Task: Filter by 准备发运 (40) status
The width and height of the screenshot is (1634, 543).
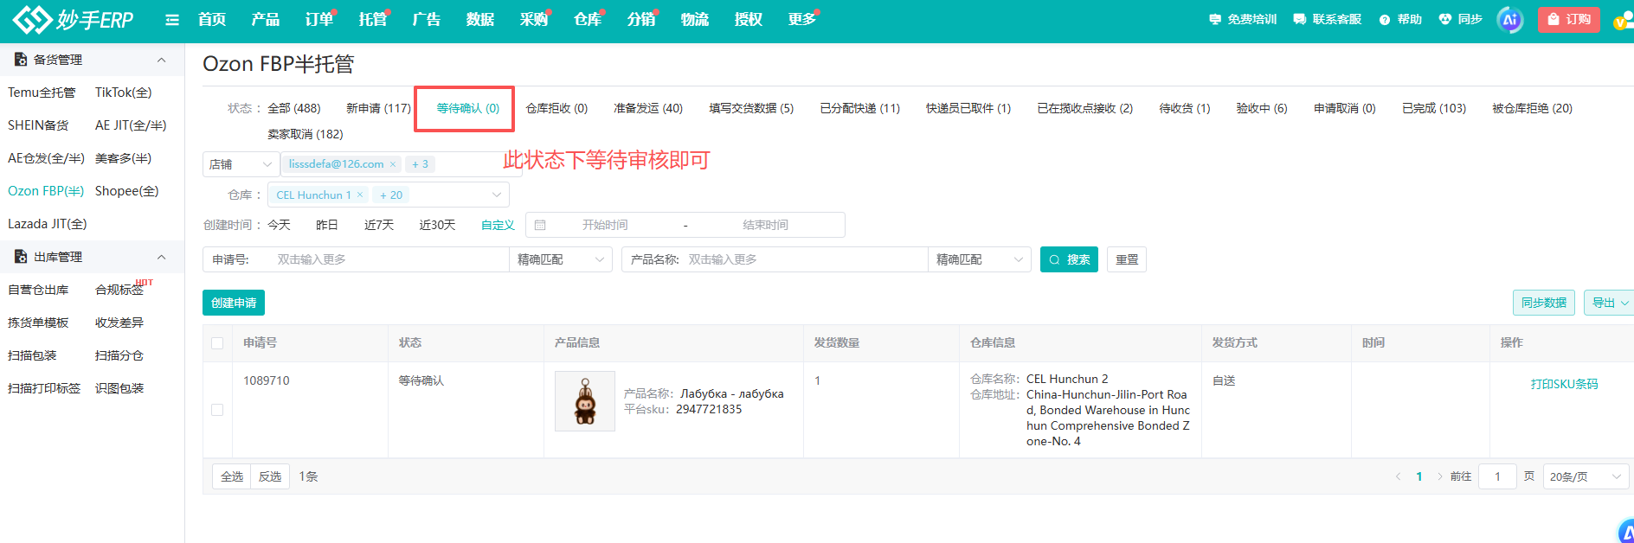Action: (x=648, y=108)
